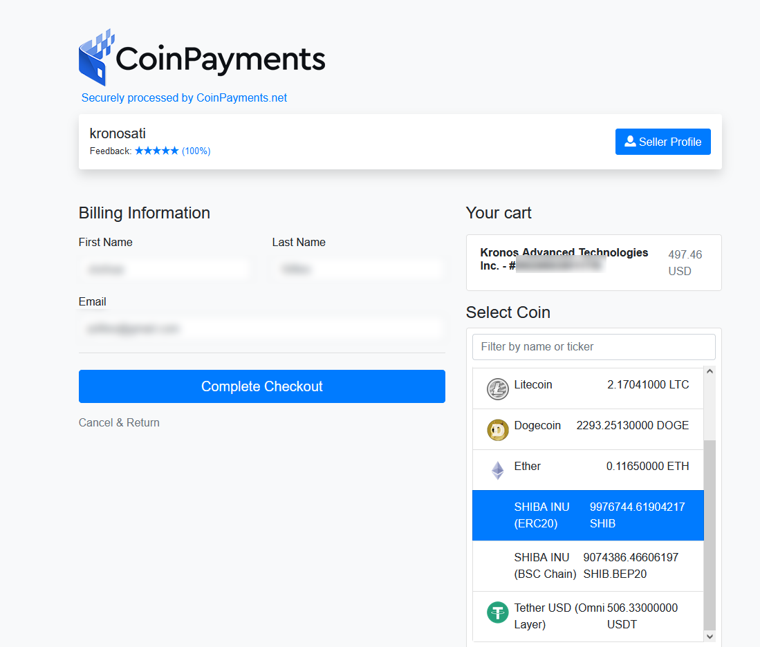Click the Email input field

(x=261, y=330)
